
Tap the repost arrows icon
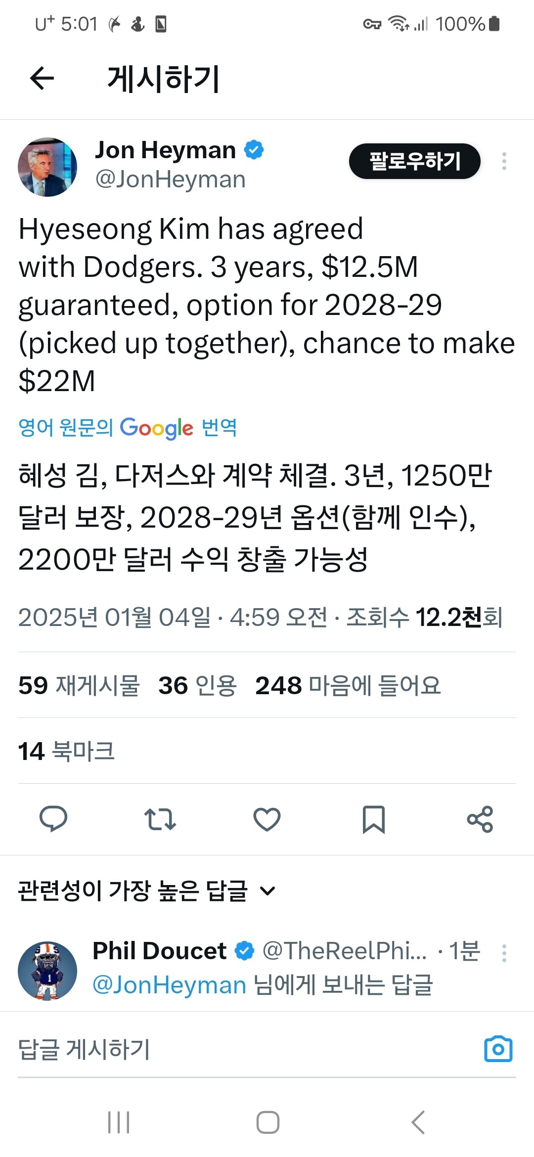[x=160, y=819]
